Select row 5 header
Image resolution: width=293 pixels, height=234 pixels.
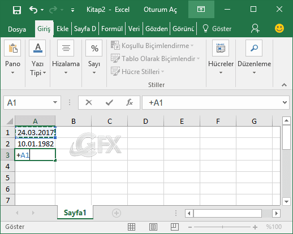point(7,177)
